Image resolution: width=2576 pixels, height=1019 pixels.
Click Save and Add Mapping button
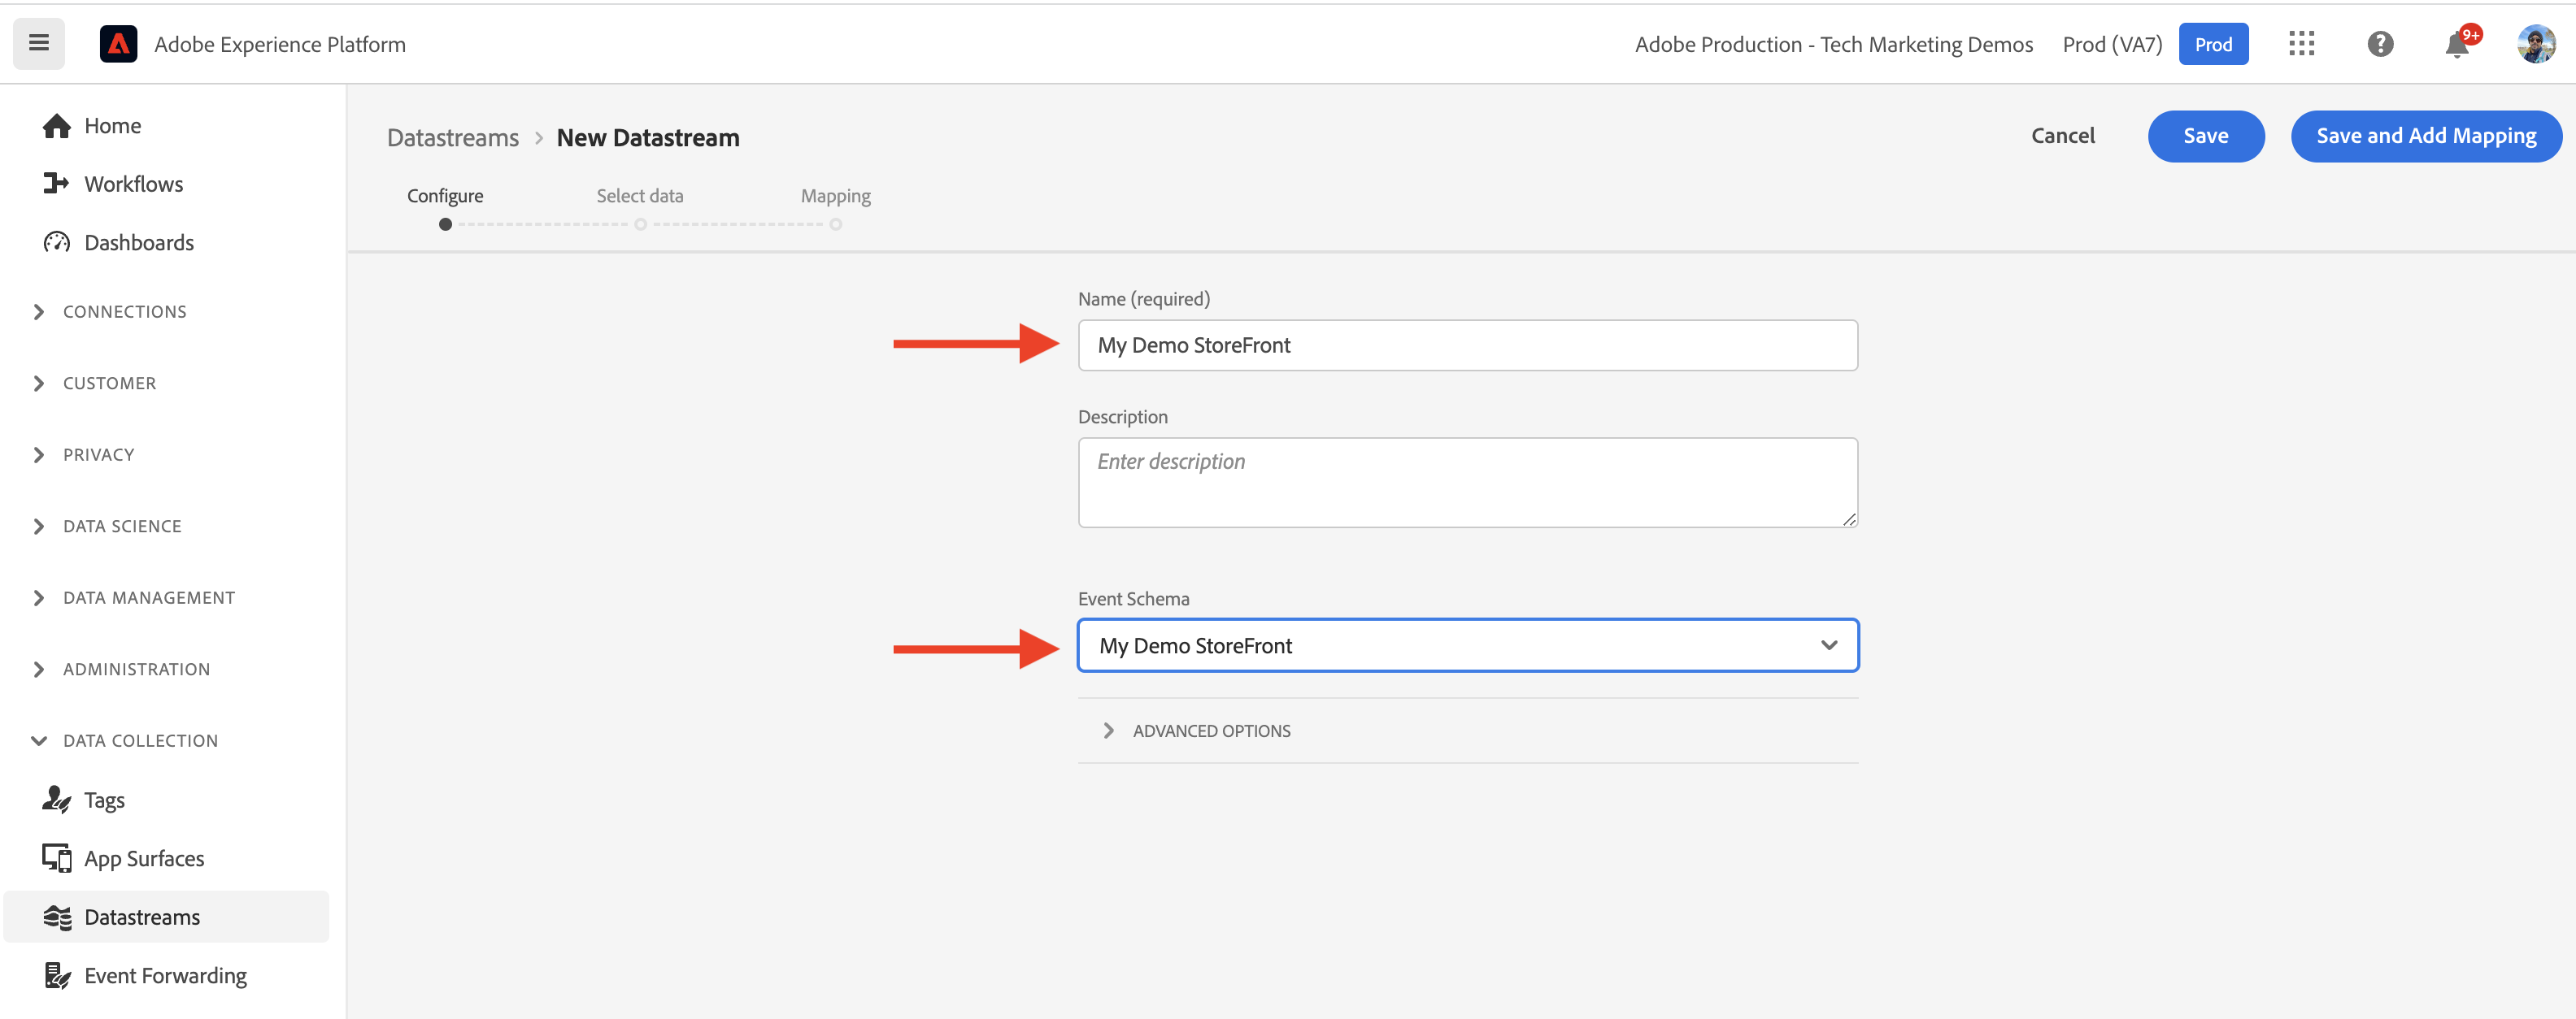tap(2425, 136)
